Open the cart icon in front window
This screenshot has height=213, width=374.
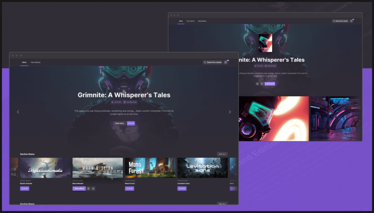tap(226, 62)
